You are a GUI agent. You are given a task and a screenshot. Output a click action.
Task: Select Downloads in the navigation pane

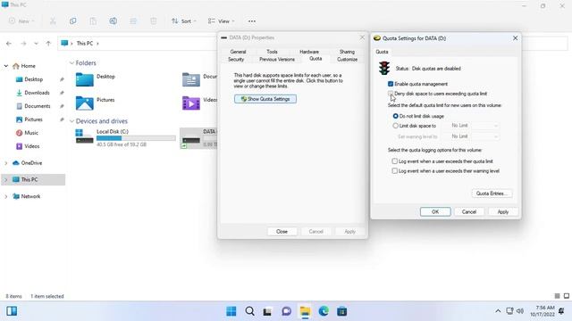[x=37, y=93]
